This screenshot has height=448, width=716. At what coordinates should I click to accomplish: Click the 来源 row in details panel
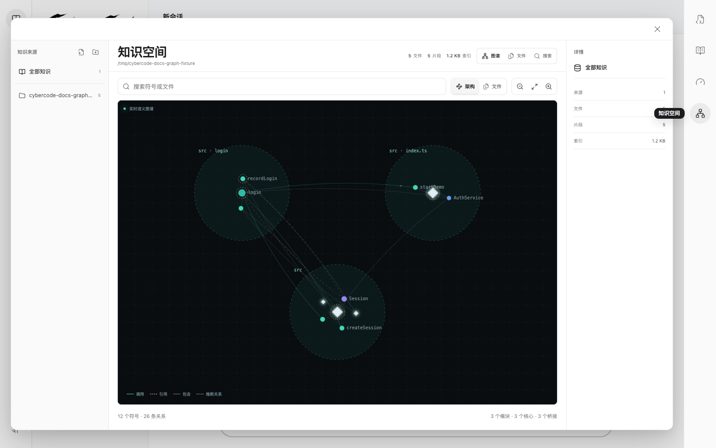click(x=619, y=93)
